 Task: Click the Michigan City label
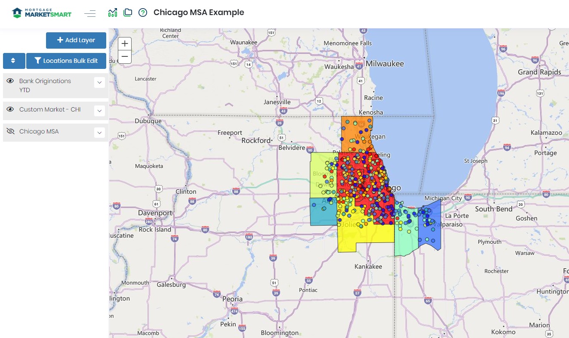pos(443,198)
